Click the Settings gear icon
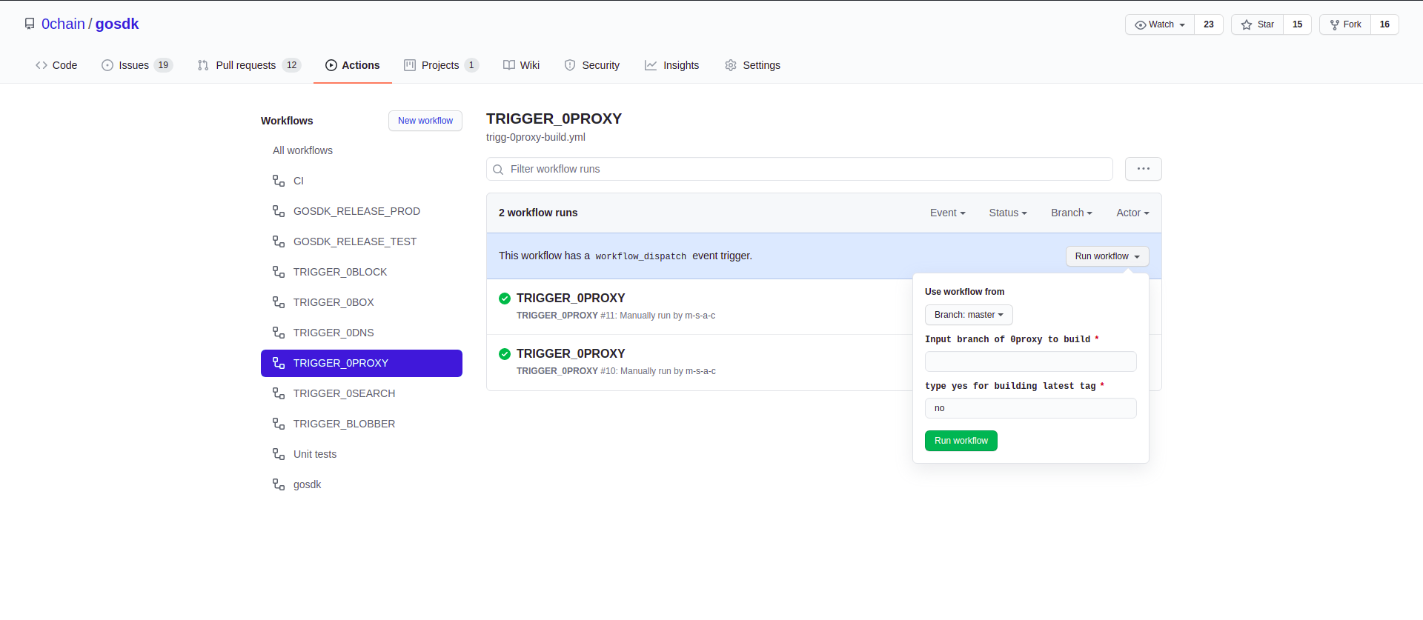 tap(731, 65)
